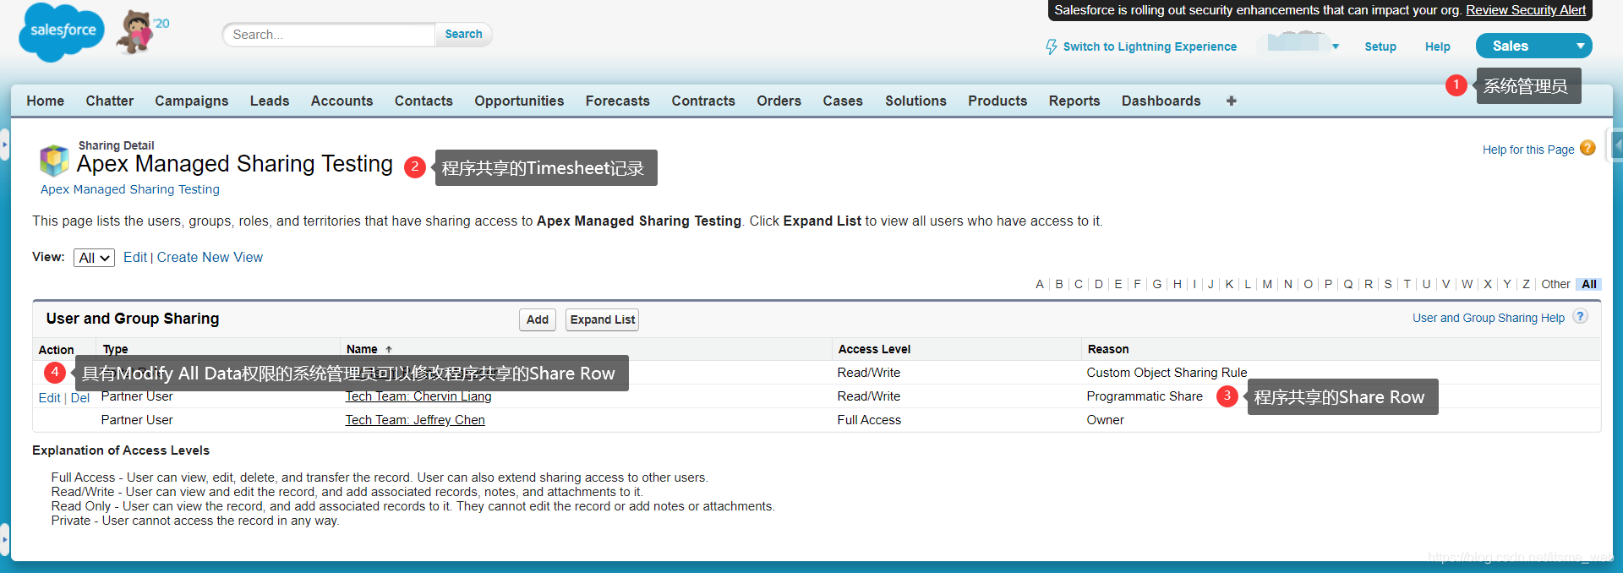This screenshot has width=1623, height=573.
Task: Open the Reports tab
Action: (1074, 101)
